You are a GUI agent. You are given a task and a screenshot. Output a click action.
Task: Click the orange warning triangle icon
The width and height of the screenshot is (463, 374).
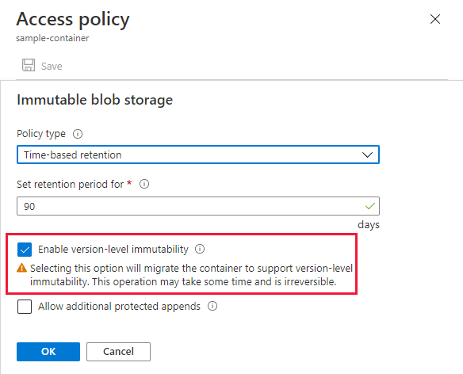22,268
